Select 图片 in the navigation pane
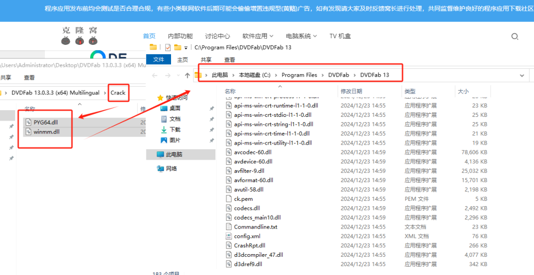Image resolution: width=534 pixels, height=275 pixels. point(175,140)
